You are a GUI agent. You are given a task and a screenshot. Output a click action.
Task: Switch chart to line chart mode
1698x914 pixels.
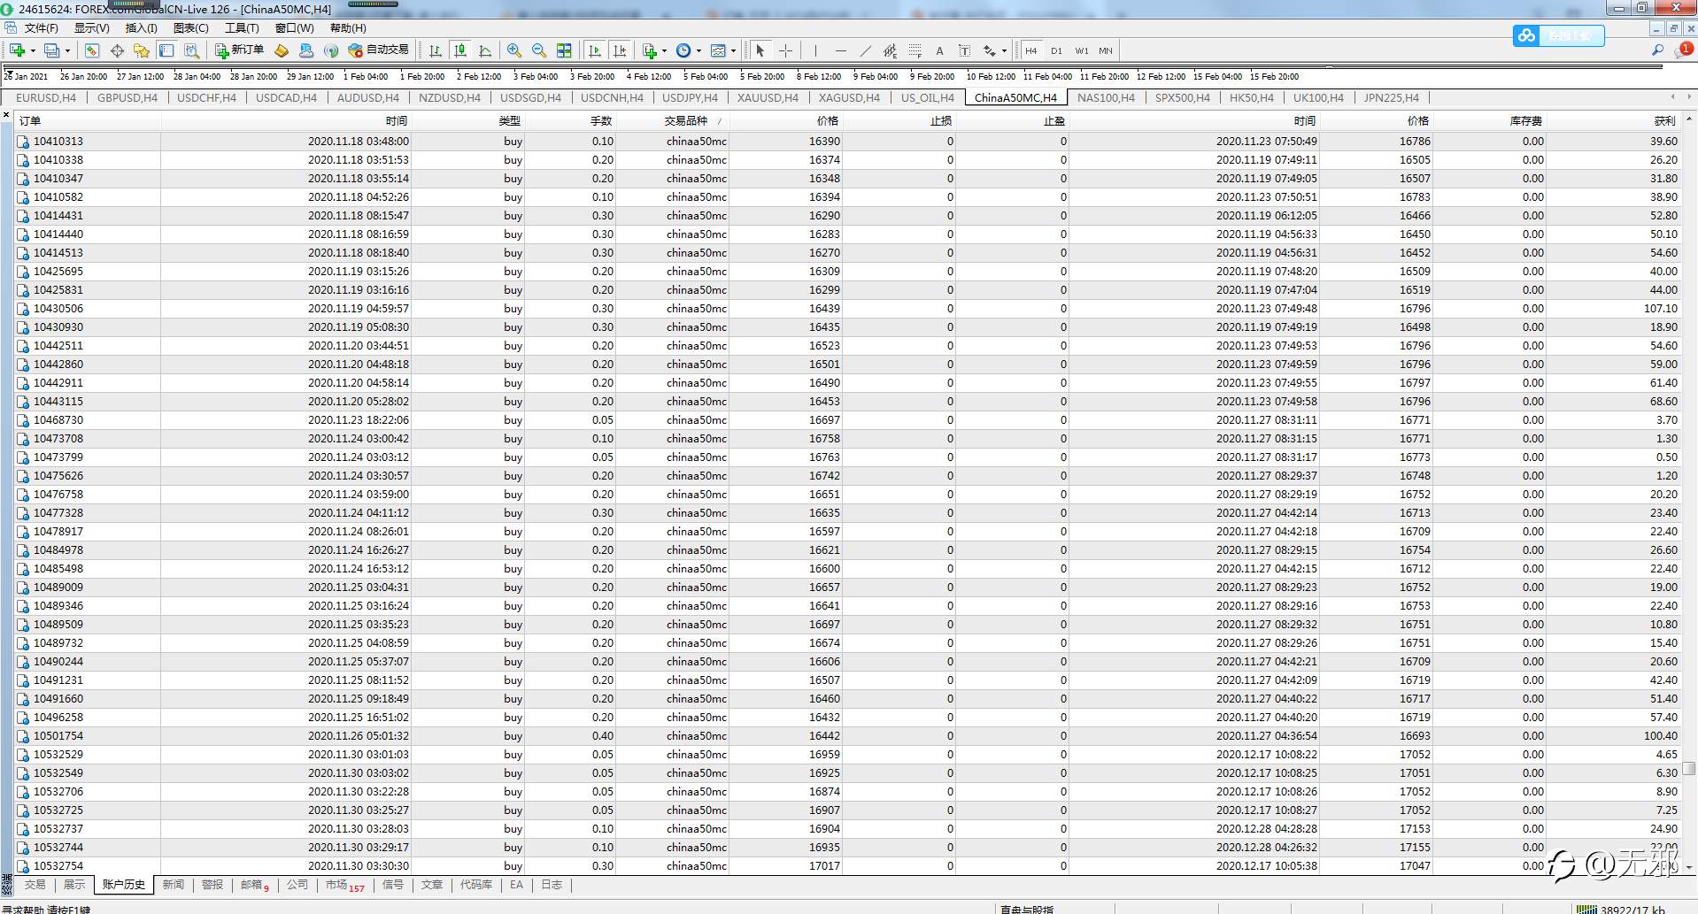tap(484, 50)
